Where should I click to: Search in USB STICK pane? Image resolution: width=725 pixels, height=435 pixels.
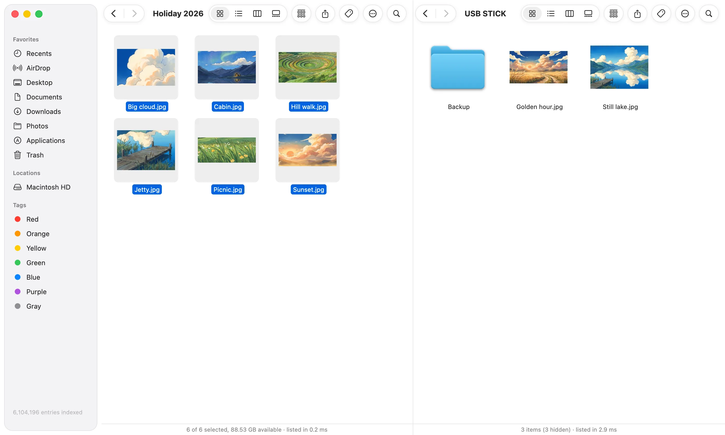click(709, 13)
